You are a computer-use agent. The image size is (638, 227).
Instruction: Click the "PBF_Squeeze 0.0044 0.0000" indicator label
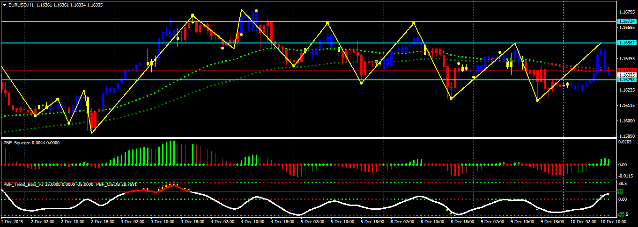31,143
